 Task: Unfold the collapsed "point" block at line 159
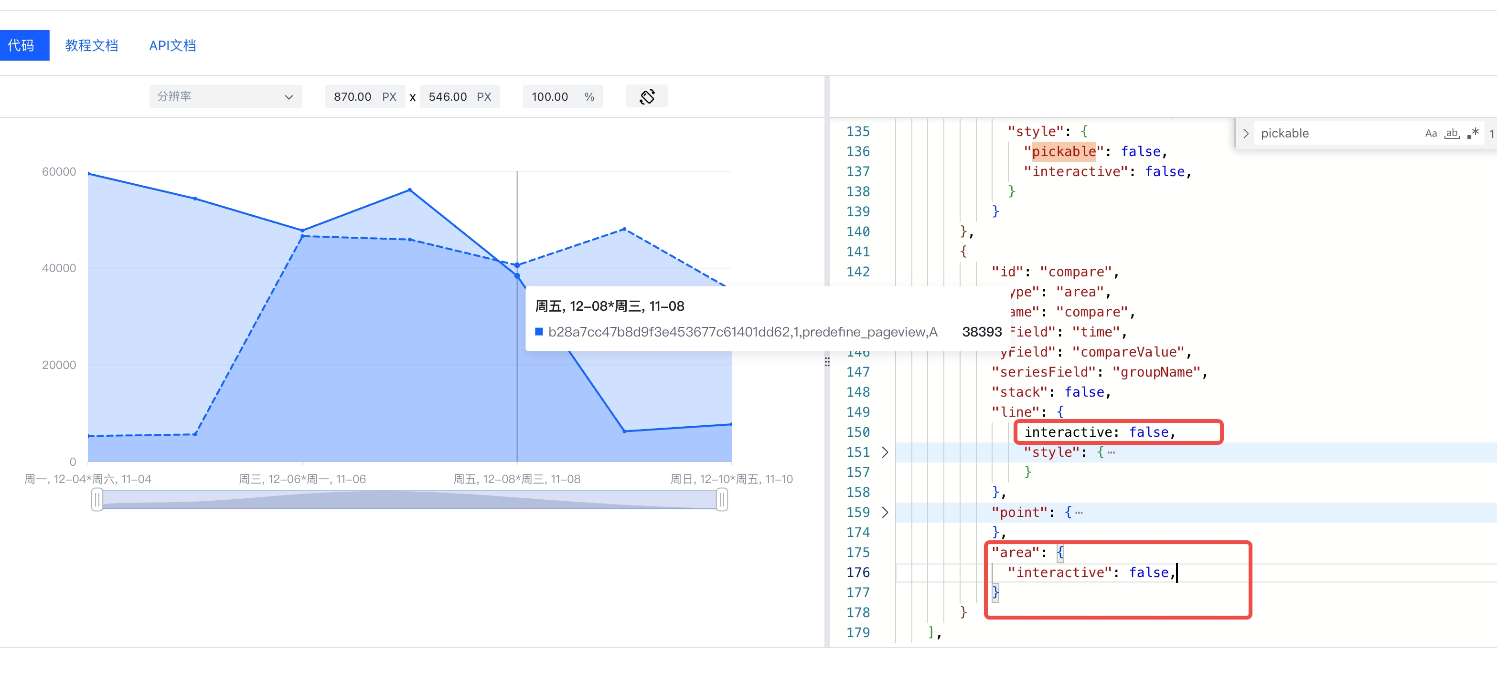(x=885, y=512)
